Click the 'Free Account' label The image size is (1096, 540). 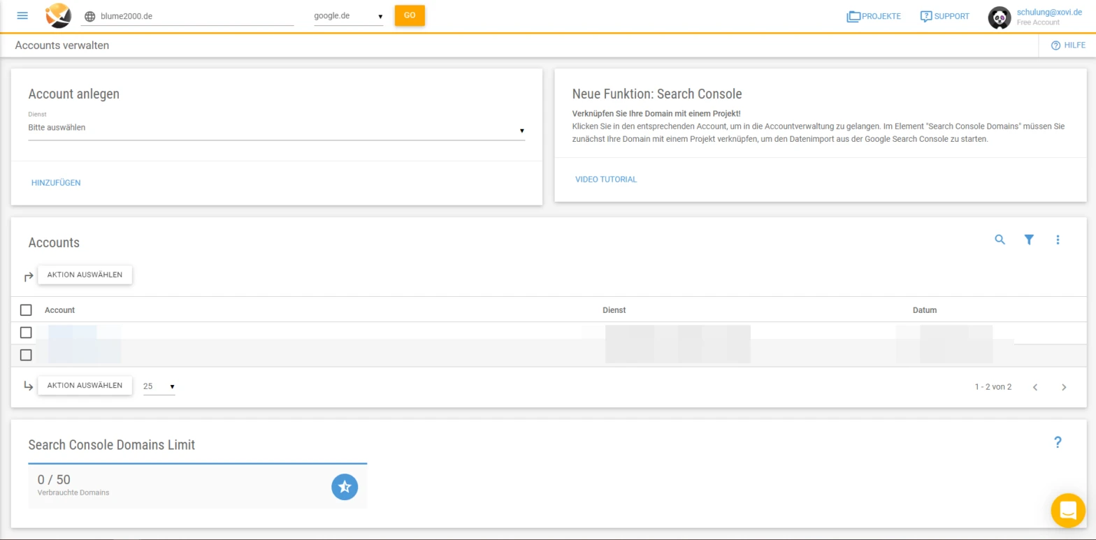coord(1038,23)
